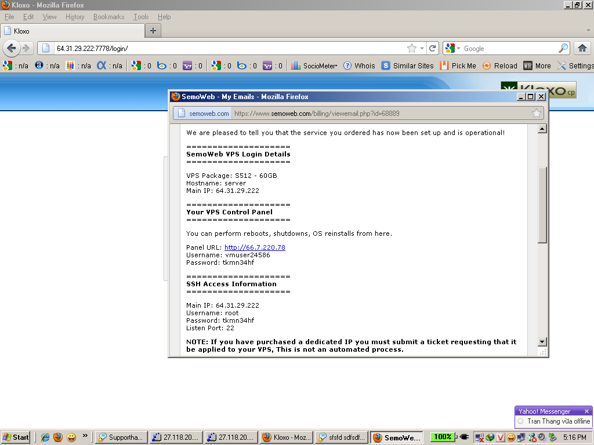Launch Firefox from the Quick Launch bar
This screenshot has width=594, height=445.
tap(58, 437)
